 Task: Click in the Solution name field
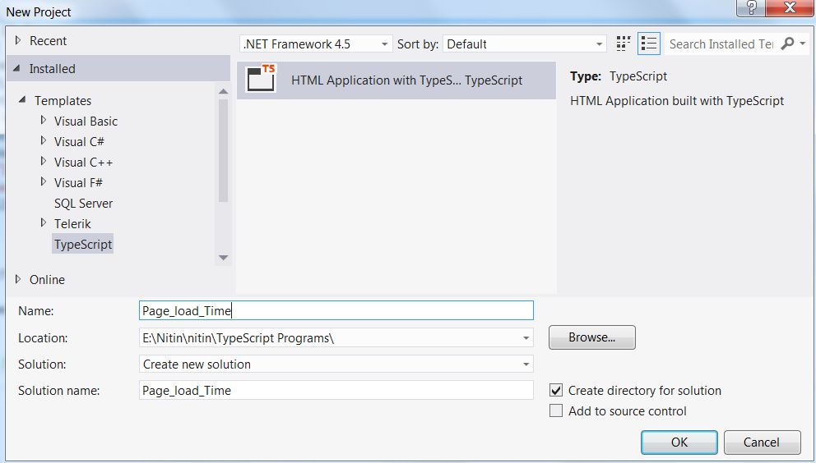coord(336,390)
